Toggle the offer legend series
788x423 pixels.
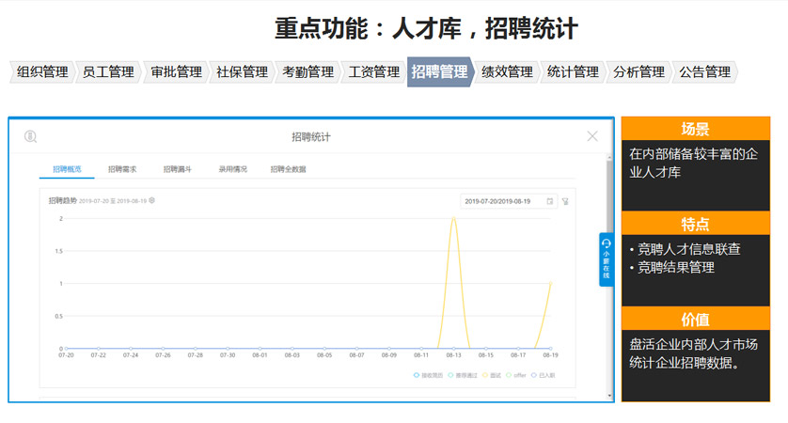point(515,374)
